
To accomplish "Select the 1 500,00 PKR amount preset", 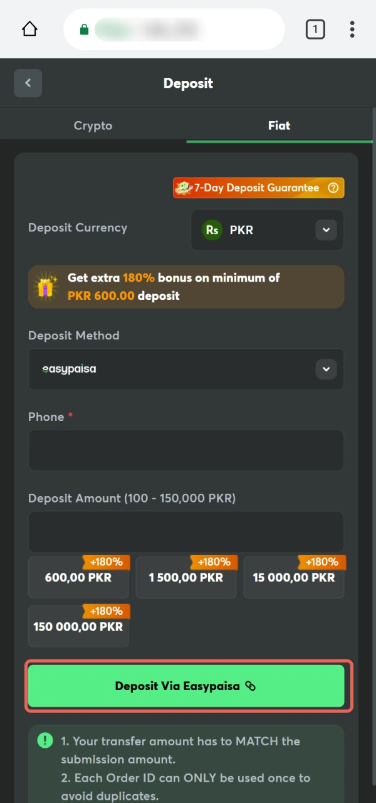I will click(185, 578).
